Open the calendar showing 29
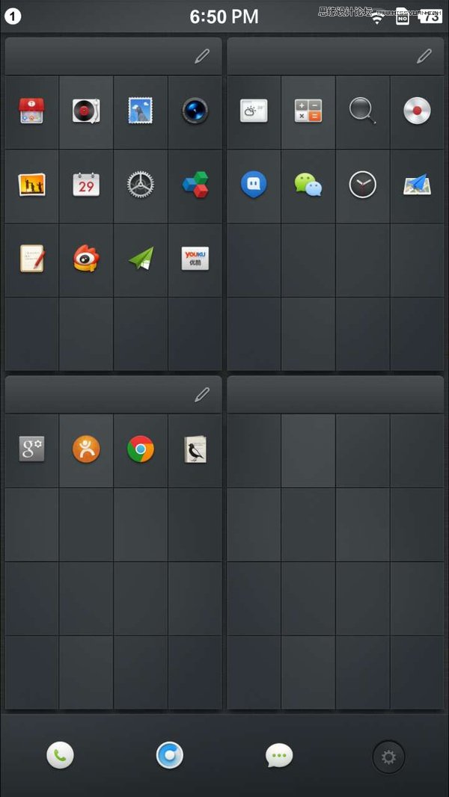The width and height of the screenshot is (449, 797). point(86,184)
